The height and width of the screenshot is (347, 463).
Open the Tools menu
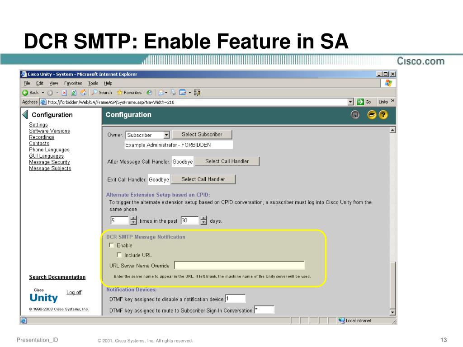coord(93,83)
